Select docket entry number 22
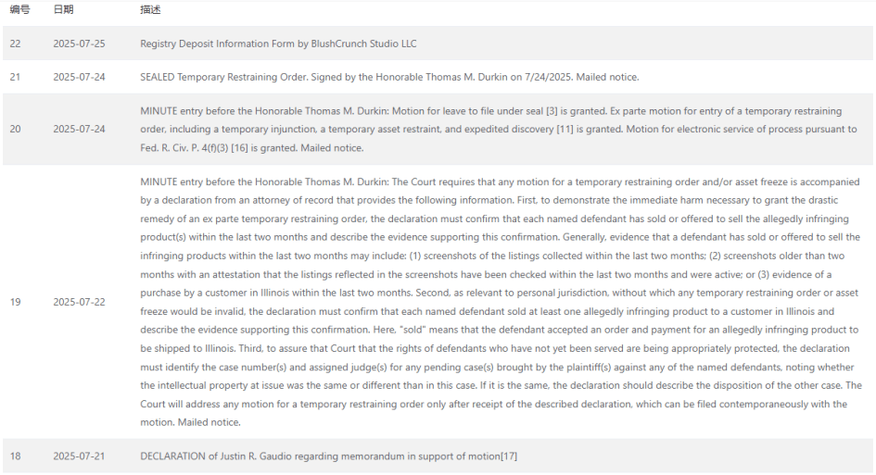The width and height of the screenshot is (876, 475). tap(15, 44)
